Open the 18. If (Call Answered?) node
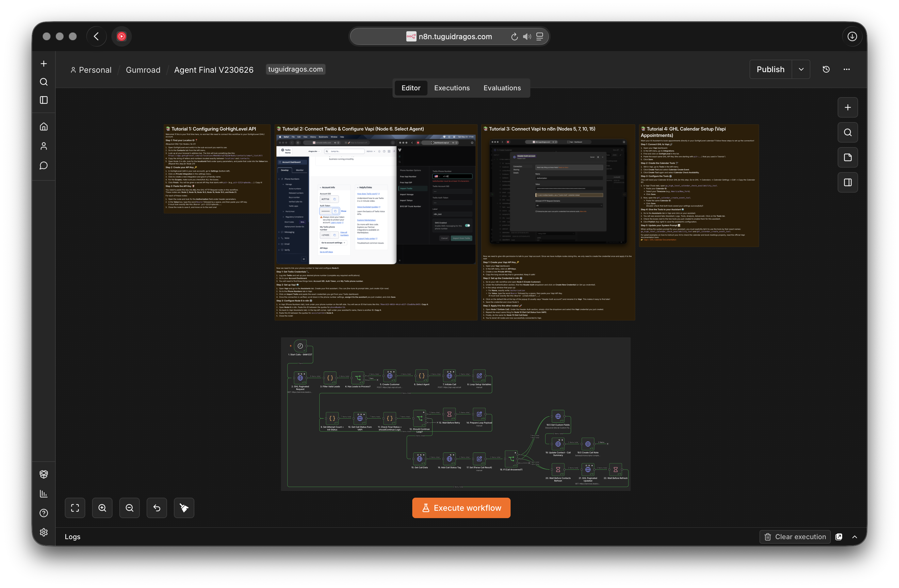 511,459
